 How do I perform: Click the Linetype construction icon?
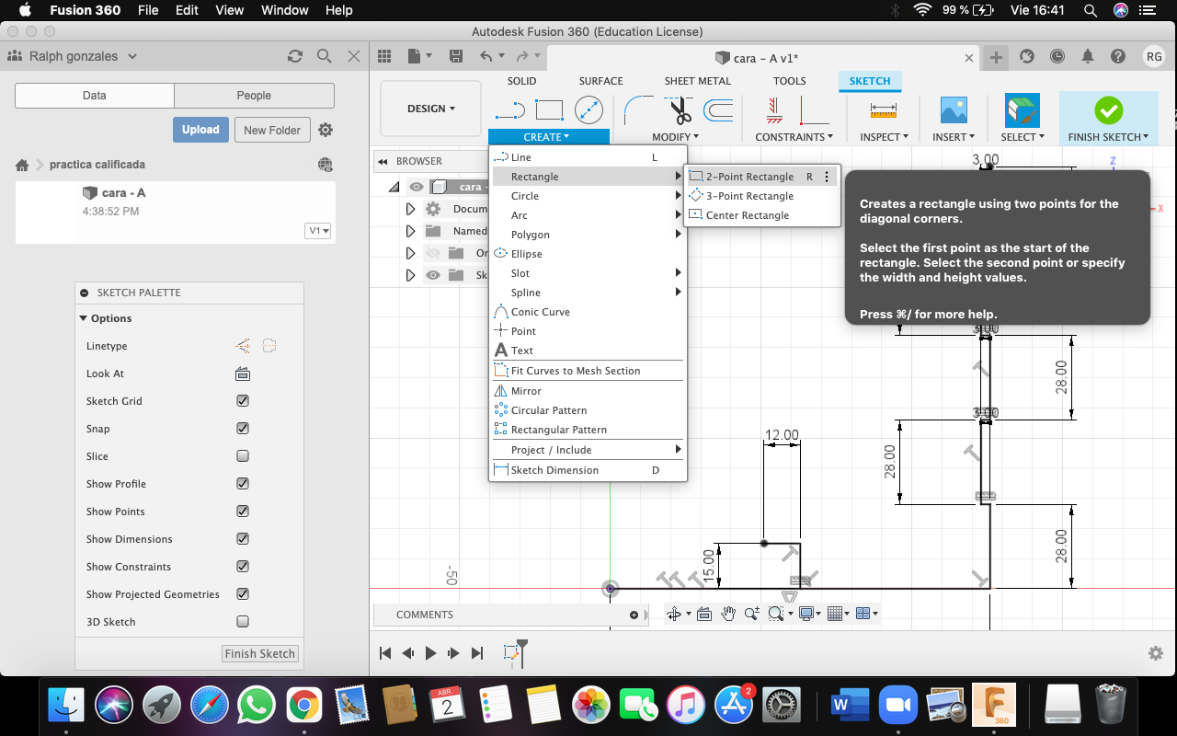243,346
